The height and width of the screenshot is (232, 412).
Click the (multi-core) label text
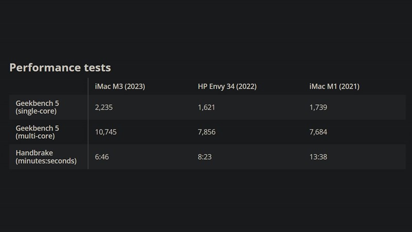point(36,136)
